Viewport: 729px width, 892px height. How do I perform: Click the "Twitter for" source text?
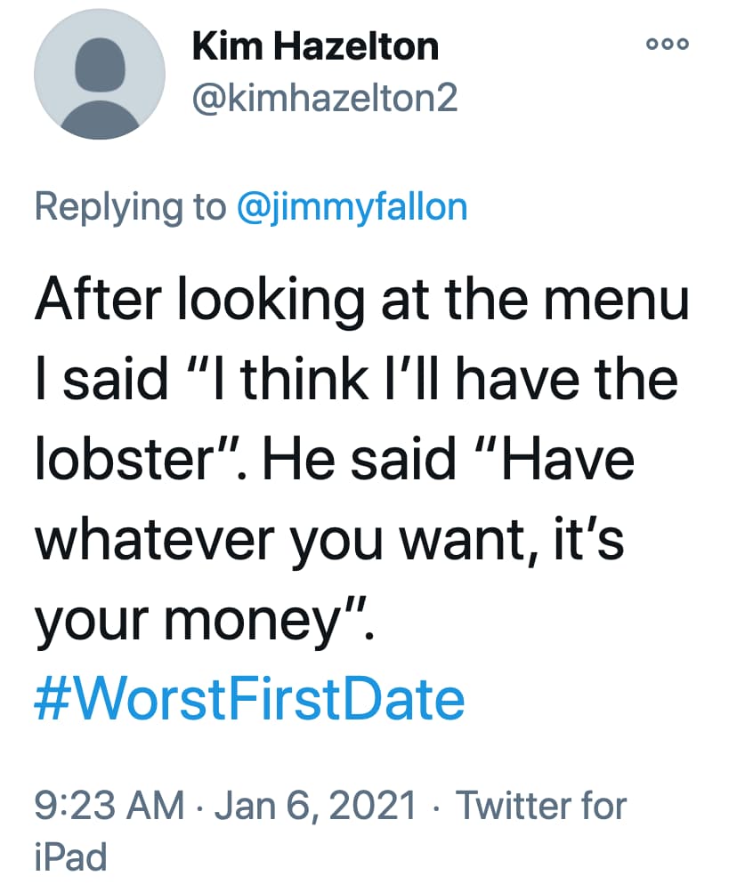(x=541, y=806)
